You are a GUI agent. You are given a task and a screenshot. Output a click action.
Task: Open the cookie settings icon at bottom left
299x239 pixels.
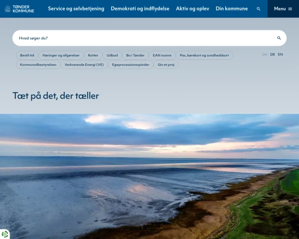tap(5, 234)
